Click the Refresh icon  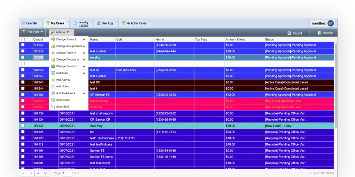click(x=319, y=33)
